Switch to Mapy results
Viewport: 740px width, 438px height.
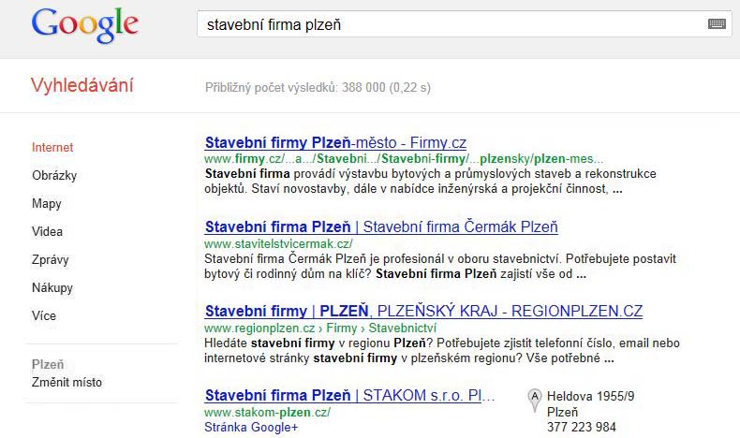(47, 204)
